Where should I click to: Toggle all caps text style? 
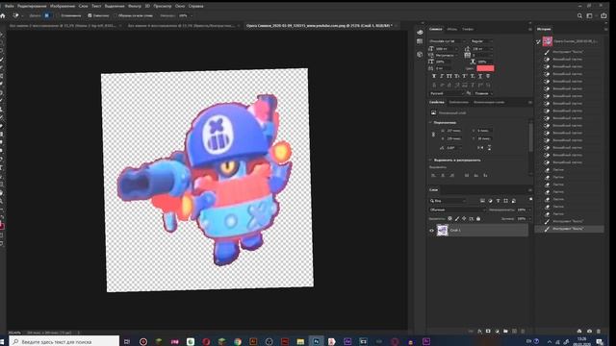(449, 76)
